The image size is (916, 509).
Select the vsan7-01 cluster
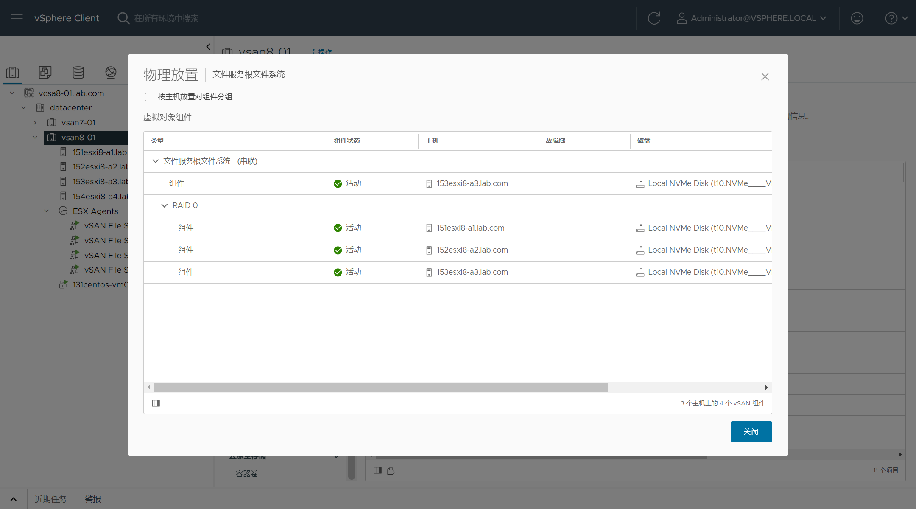(78, 123)
